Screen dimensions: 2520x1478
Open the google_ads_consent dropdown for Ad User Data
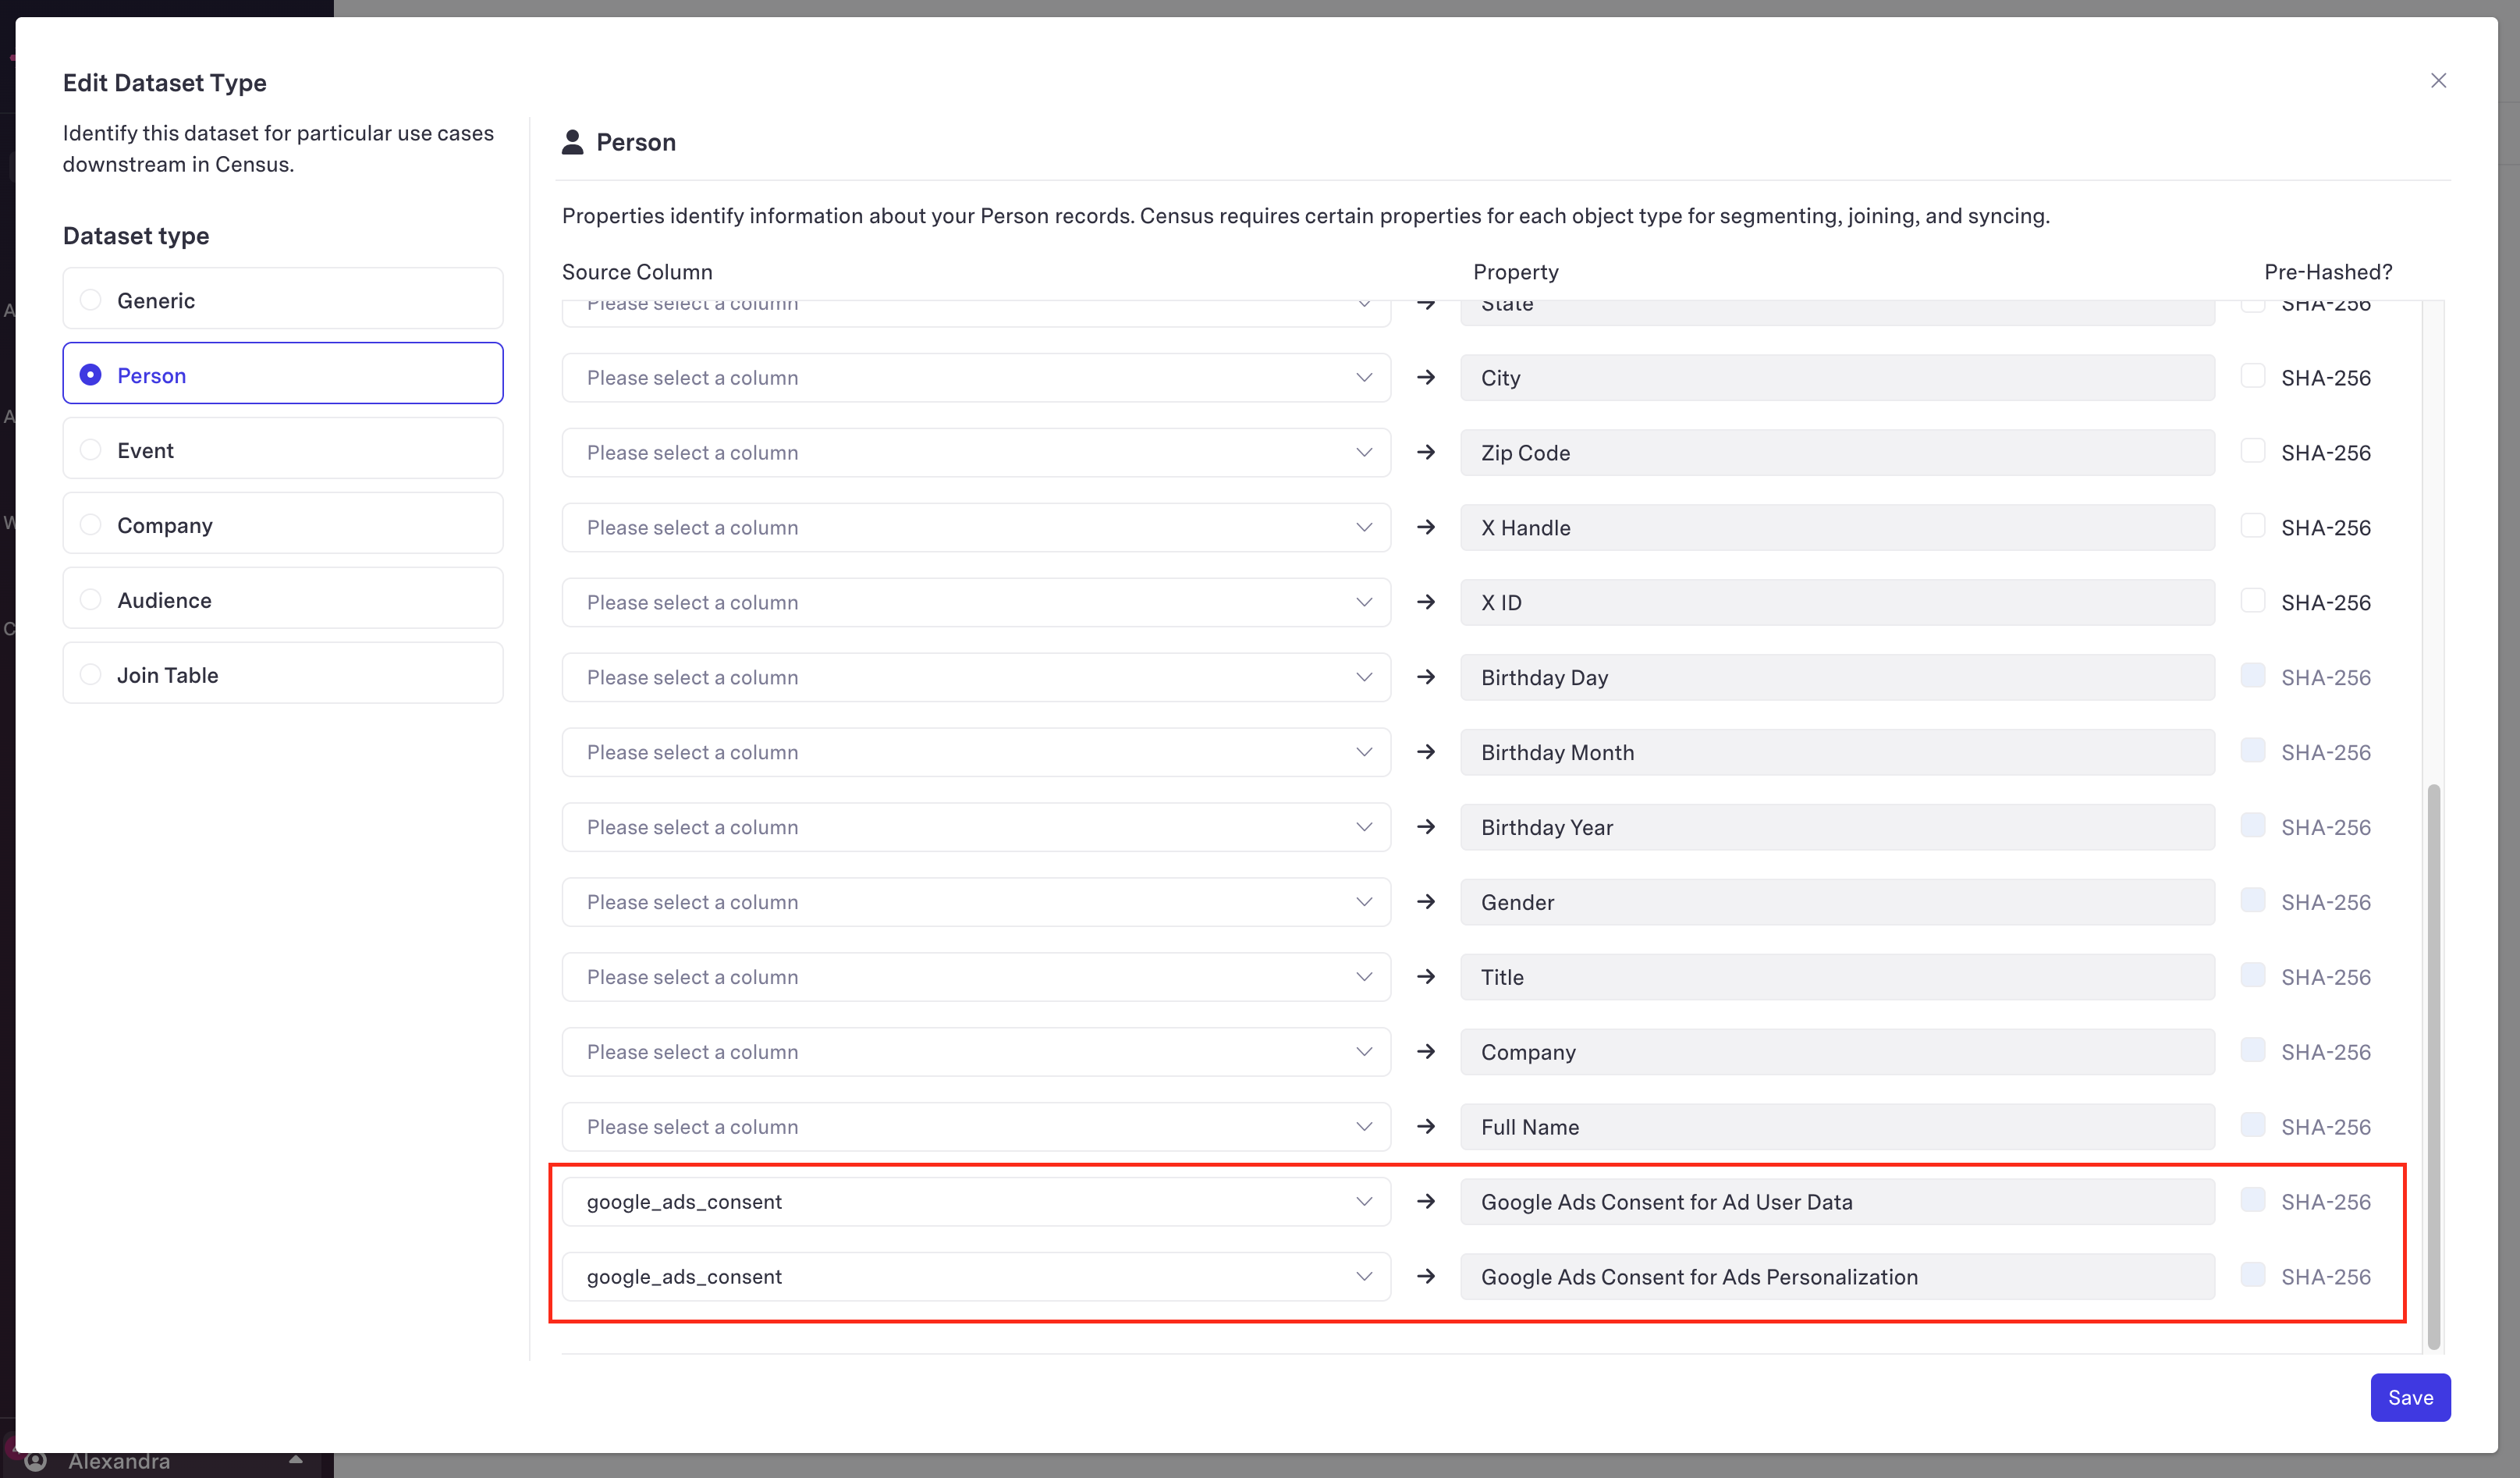975,1202
